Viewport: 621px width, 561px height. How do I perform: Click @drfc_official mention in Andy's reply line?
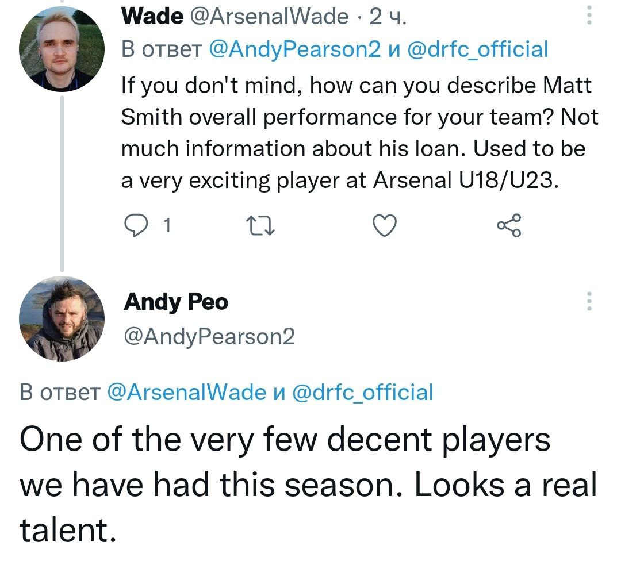tap(363, 393)
